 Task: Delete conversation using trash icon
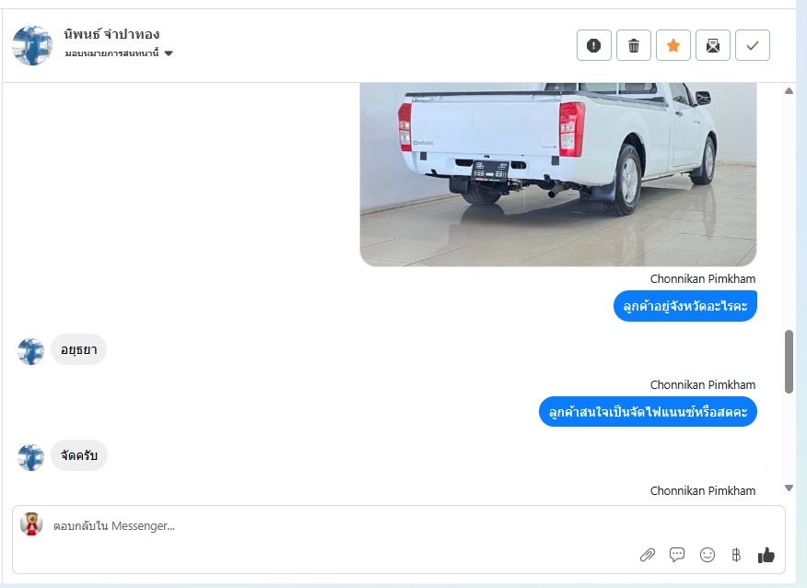coord(634,45)
